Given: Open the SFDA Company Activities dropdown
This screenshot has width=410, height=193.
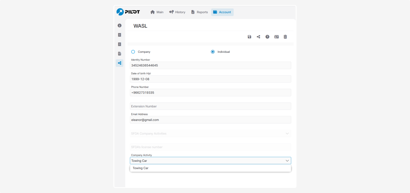Looking at the screenshot, I should click(210, 134).
